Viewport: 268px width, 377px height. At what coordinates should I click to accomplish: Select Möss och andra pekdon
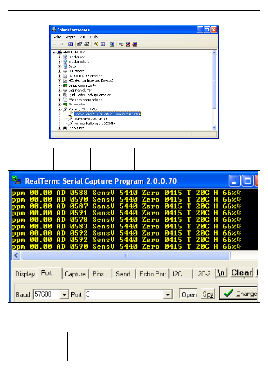coord(85,100)
